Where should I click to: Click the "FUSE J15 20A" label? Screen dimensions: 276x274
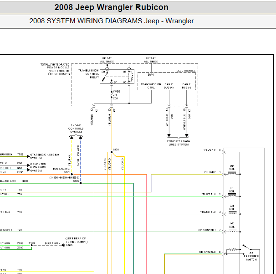[x=117, y=95]
